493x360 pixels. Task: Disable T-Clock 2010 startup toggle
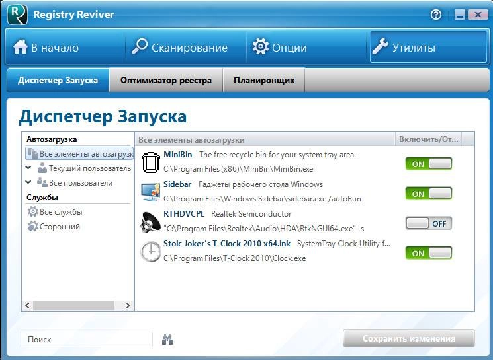pos(429,252)
